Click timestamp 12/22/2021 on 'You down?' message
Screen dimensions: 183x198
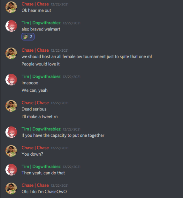pos(60,148)
